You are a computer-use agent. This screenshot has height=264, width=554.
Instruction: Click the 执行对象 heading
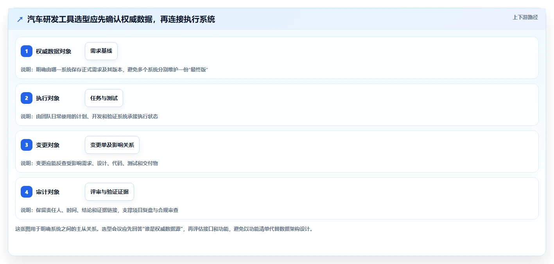tap(48, 98)
